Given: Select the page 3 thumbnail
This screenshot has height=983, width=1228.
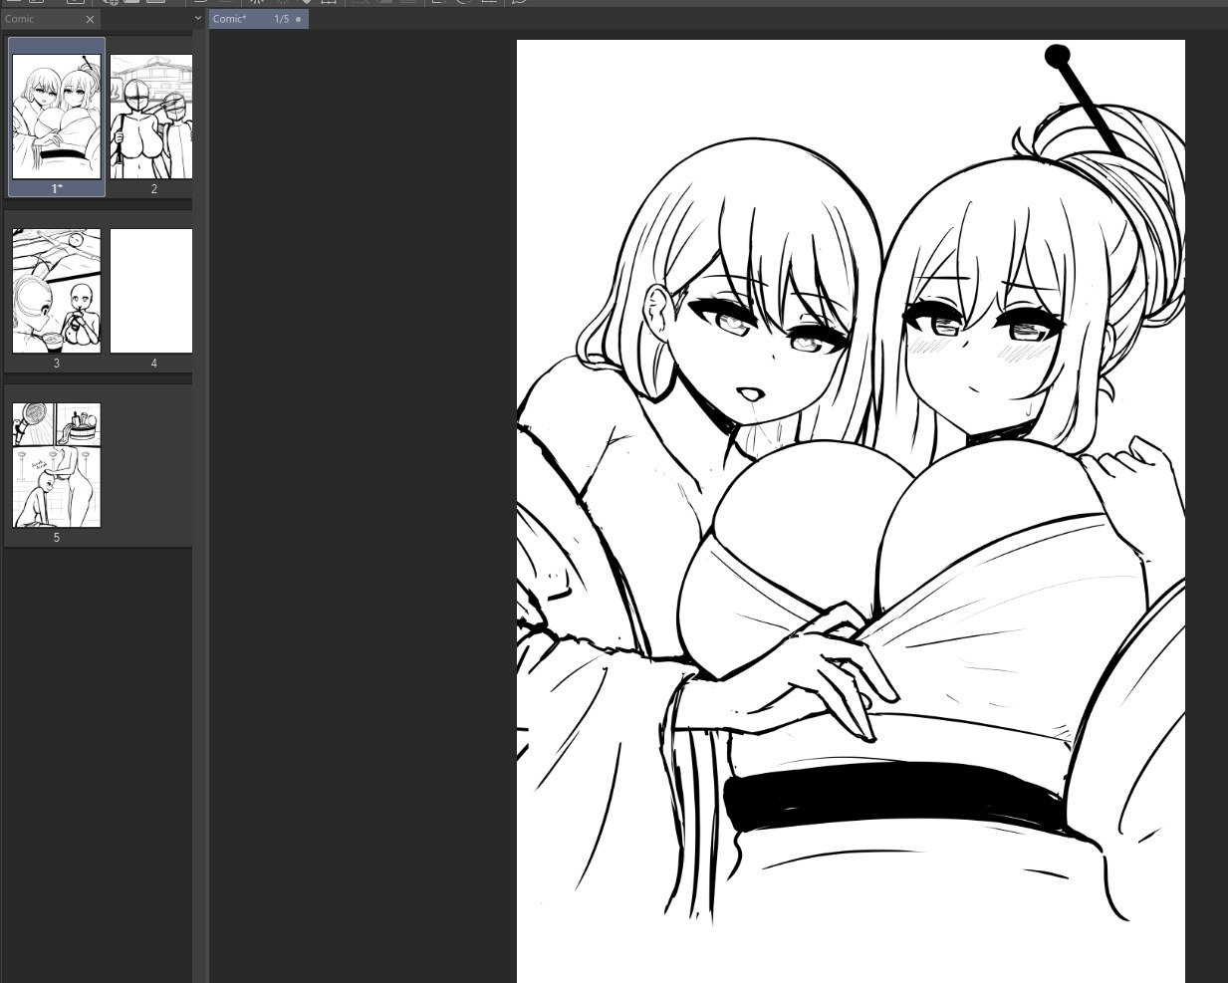Looking at the screenshot, I should pyautogui.click(x=57, y=291).
